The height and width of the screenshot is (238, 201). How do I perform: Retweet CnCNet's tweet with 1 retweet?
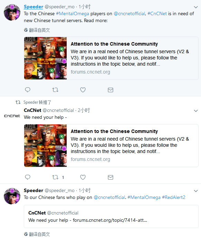tap(55, 177)
